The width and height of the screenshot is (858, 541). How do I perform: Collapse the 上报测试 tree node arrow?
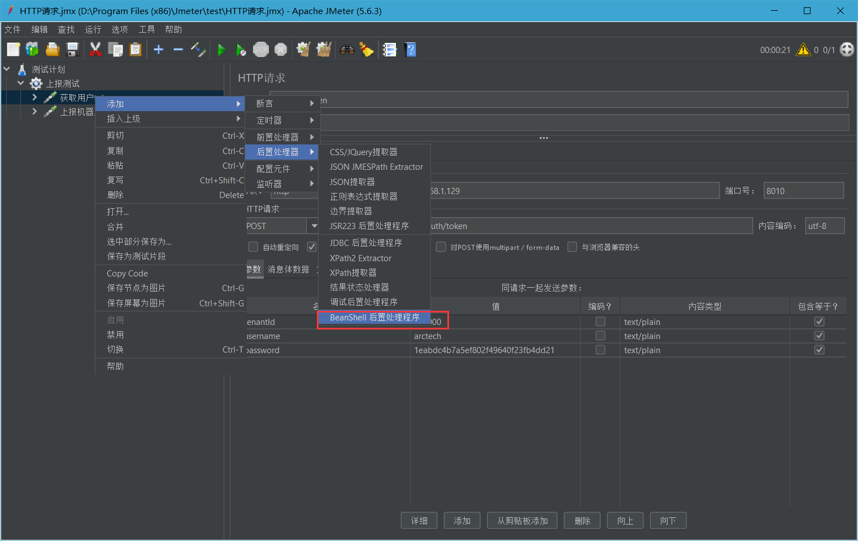point(21,83)
